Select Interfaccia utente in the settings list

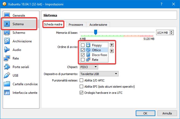click(21, 92)
